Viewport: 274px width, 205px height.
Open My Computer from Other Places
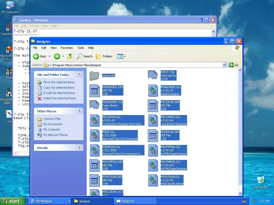tap(52, 129)
